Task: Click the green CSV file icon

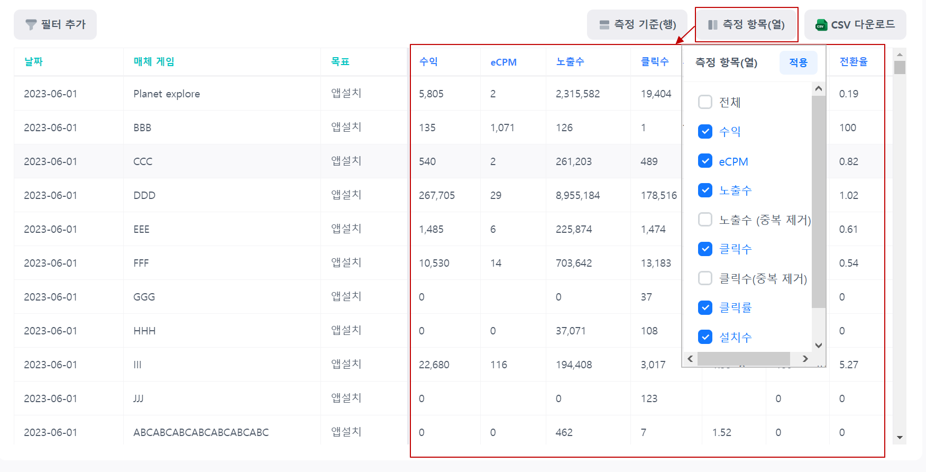Action: pyautogui.click(x=821, y=25)
